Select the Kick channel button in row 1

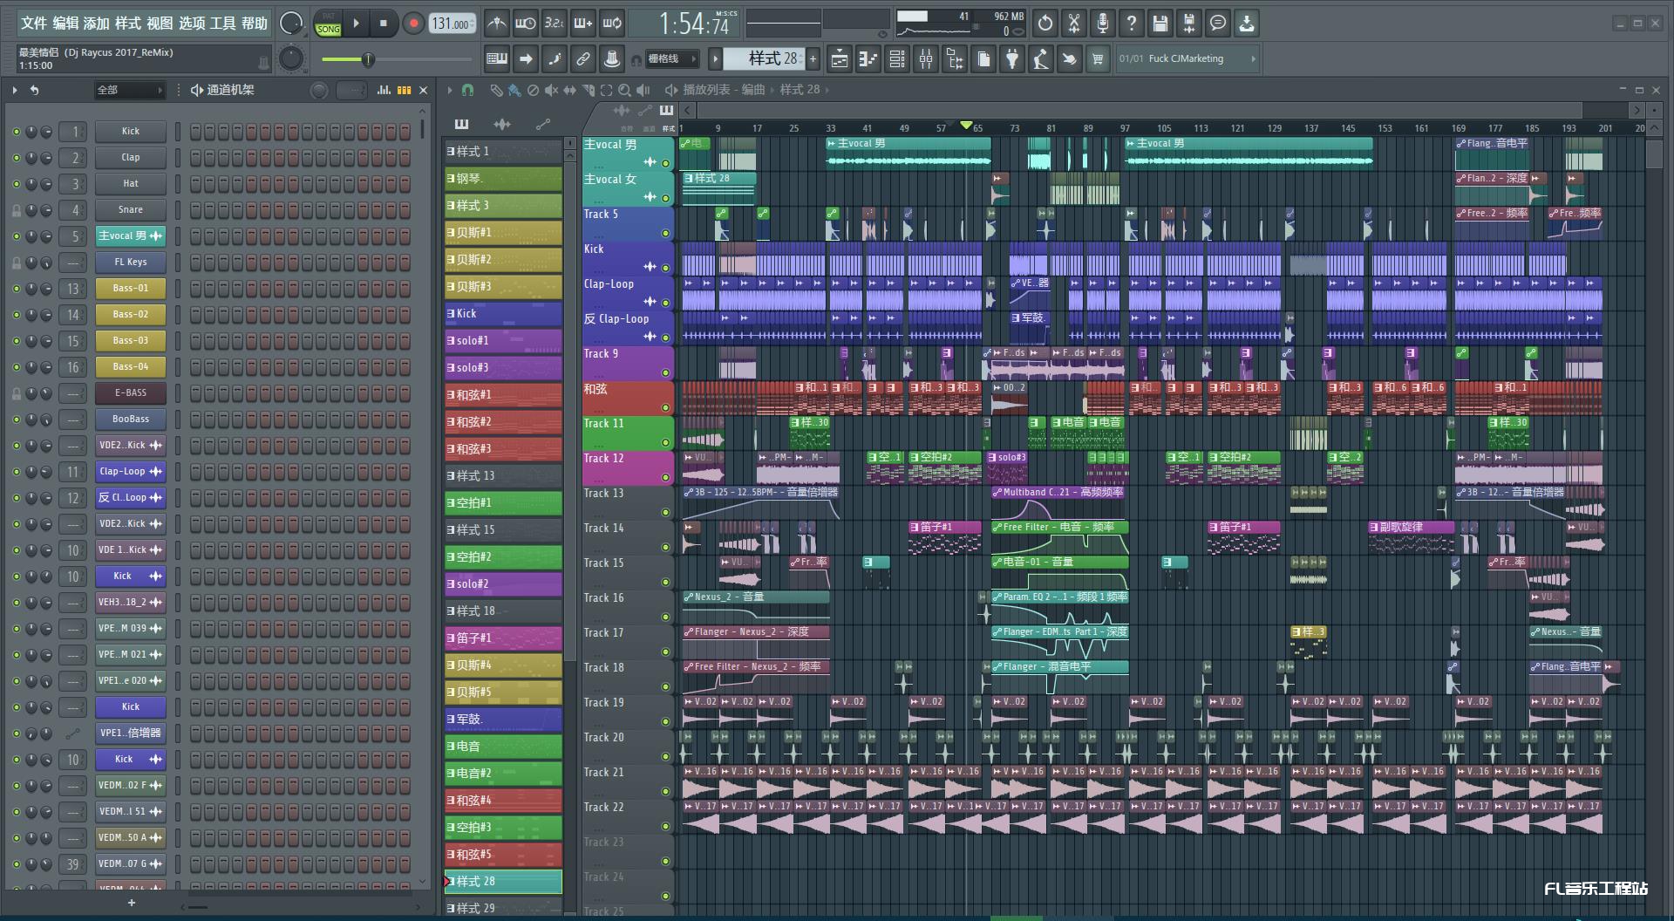(x=130, y=131)
